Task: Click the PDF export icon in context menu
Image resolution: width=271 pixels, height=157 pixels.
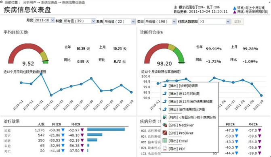Action: 165,149
